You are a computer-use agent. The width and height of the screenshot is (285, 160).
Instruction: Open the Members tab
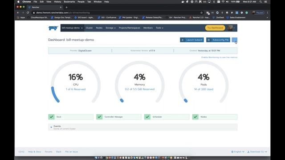point(148,28)
